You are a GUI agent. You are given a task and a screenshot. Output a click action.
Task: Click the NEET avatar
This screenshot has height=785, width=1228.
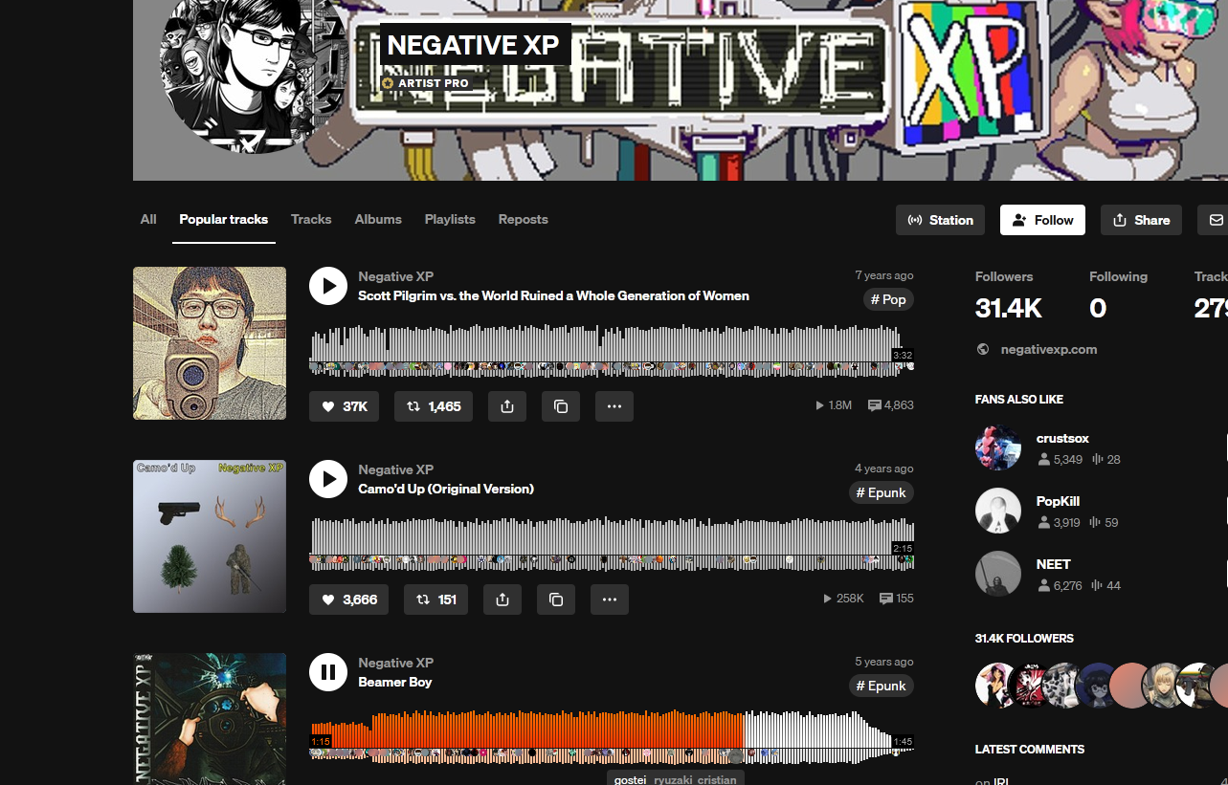pos(998,574)
